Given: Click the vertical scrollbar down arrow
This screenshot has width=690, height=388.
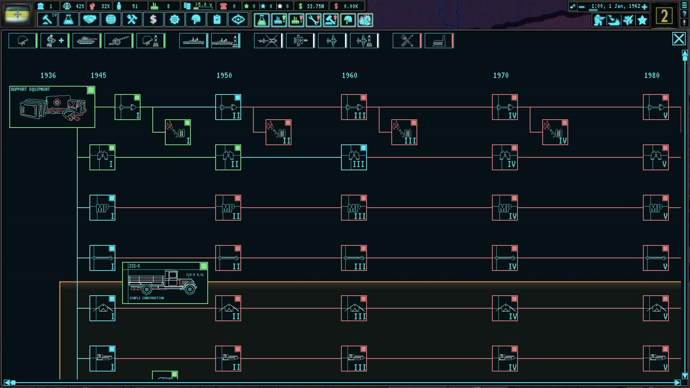Looking at the screenshot, I should click(x=685, y=376).
